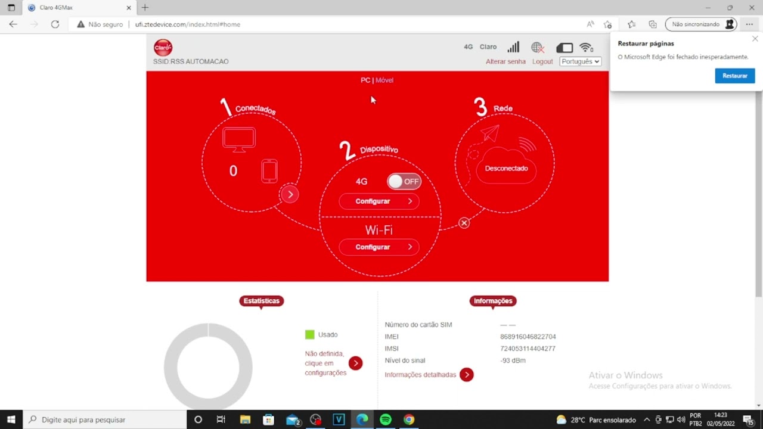Viewport: 763px width, 429px height.
Task: Click the Restaurar button in popup
Action: [735, 76]
